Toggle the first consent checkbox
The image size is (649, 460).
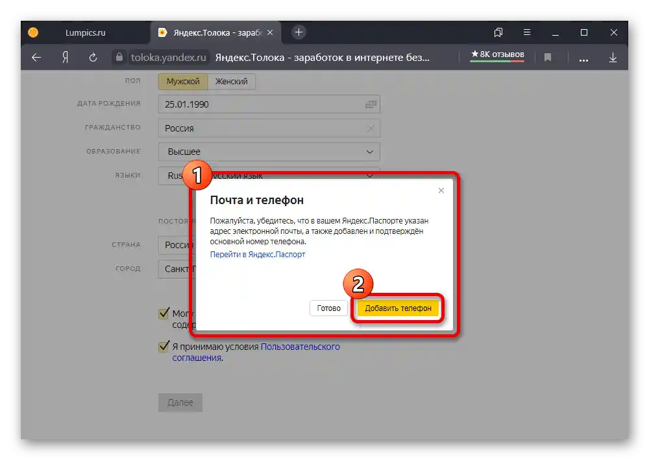click(164, 314)
